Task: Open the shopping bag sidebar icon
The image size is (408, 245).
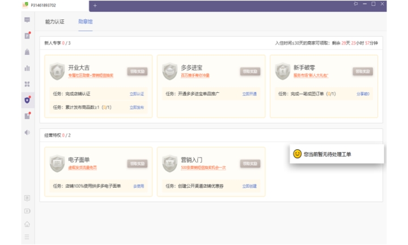Action: pyautogui.click(x=27, y=52)
